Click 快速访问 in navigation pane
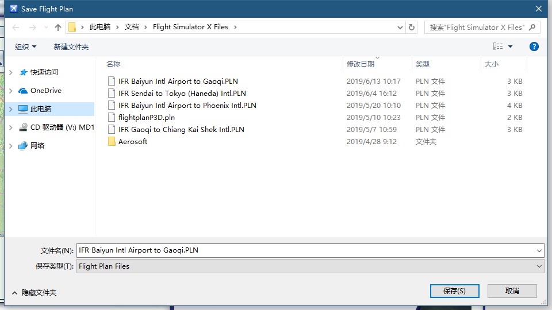Image resolution: width=552 pixels, height=310 pixels. click(44, 72)
